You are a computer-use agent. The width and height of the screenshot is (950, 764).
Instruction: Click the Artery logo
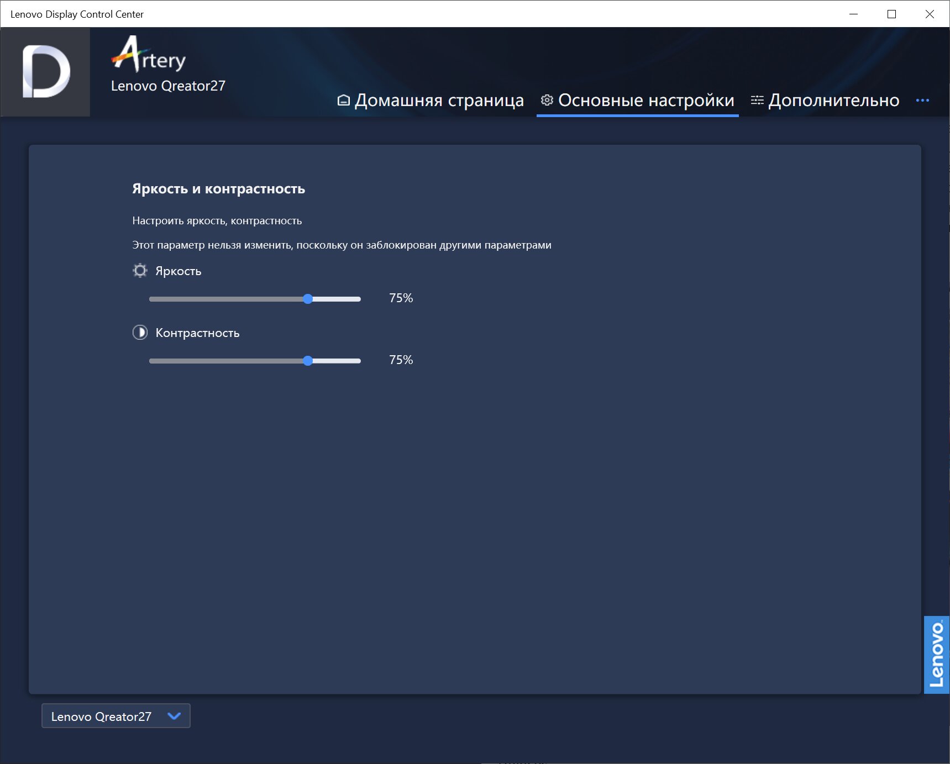point(148,54)
